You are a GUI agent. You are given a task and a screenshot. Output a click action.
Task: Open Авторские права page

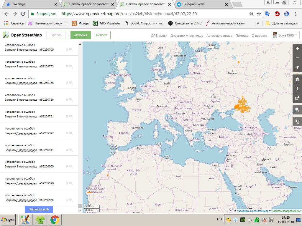click(219, 36)
